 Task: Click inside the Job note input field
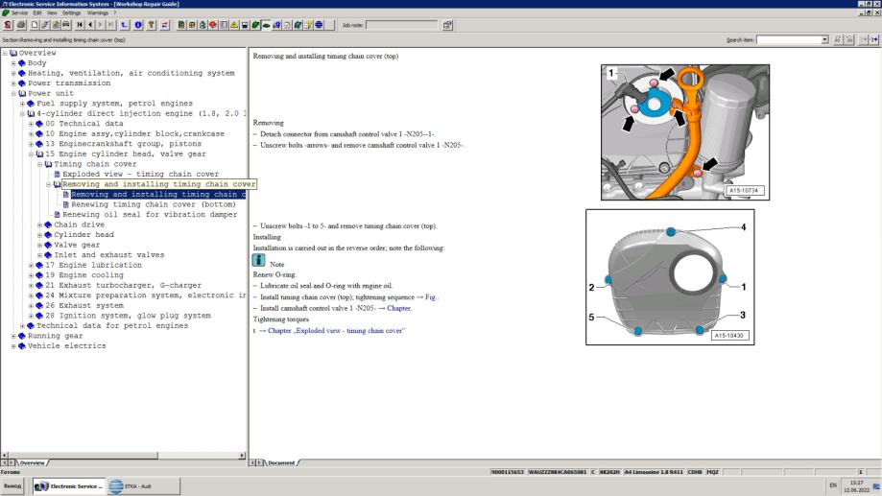[400, 25]
